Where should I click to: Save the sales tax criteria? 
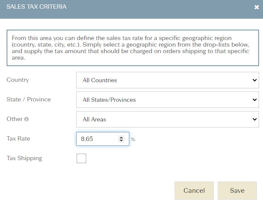237,191
